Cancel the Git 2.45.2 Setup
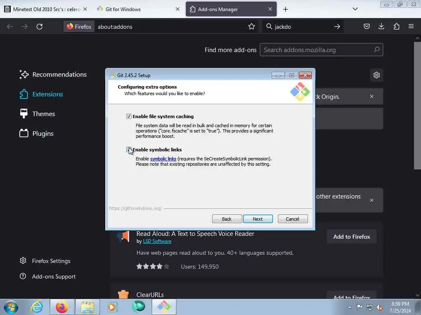Image resolution: width=421 pixels, height=315 pixels. tap(293, 219)
